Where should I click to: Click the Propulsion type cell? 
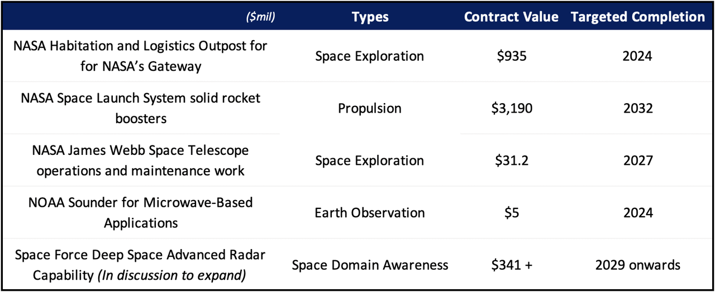pyautogui.click(x=370, y=108)
